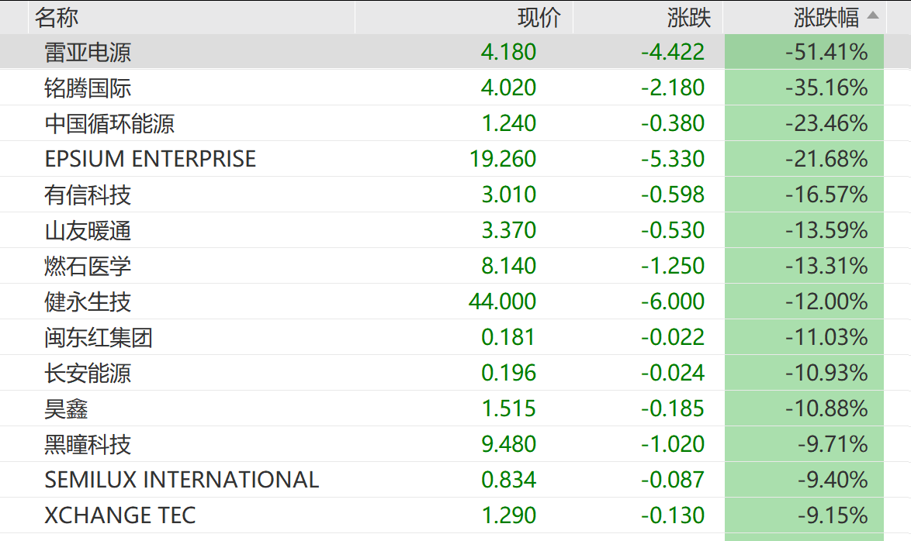Select the 闽东红集团 stock name
Viewport: 911px width, 541px height.
99,337
